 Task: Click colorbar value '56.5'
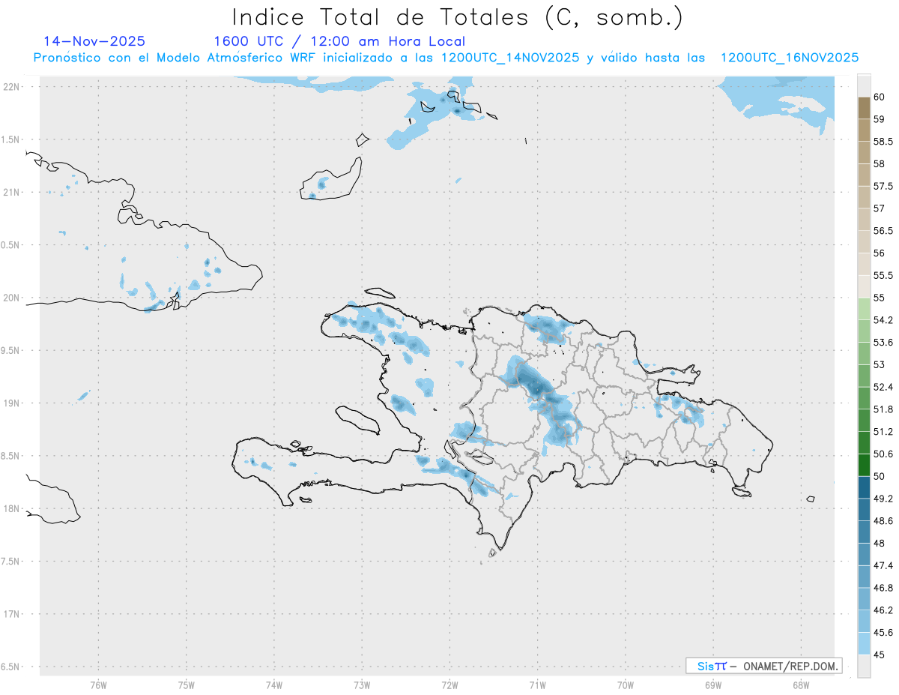[x=883, y=231]
